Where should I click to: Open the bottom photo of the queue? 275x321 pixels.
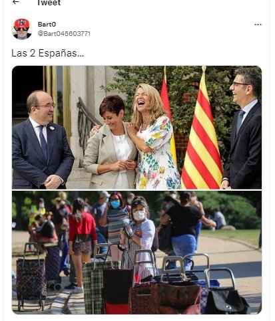137,253
